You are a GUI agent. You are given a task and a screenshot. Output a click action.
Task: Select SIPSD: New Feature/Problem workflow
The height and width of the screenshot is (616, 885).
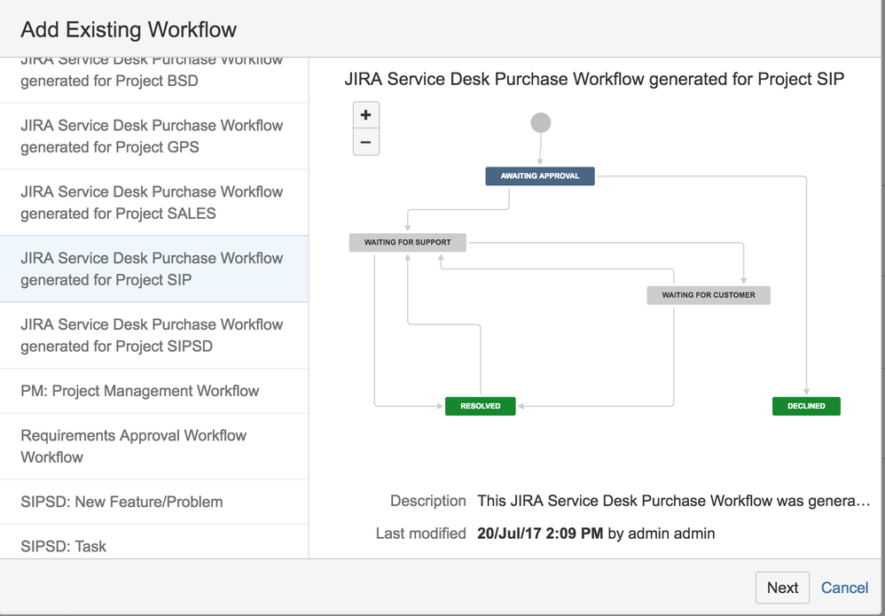[153, 502]
